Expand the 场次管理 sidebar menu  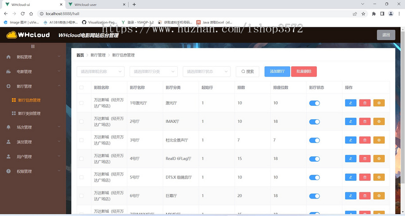[x=33, y=127]
